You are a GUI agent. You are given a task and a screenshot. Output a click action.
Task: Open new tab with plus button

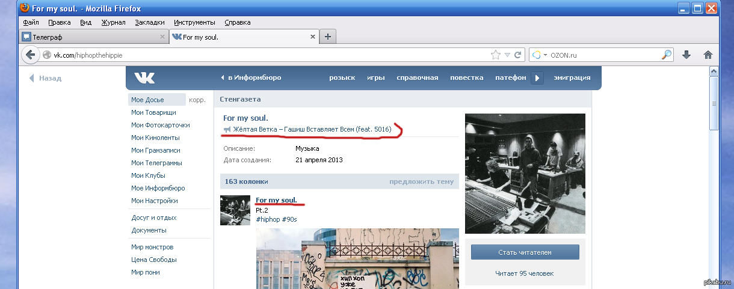pyautogui.click(x=328, y=37)
